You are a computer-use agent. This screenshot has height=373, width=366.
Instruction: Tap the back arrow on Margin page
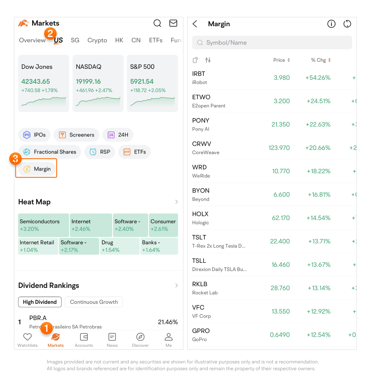195,24
